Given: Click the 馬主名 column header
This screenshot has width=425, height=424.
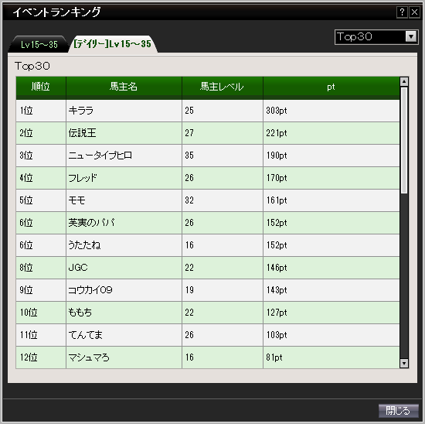Looking at the screenshot, I should [124, 87].
